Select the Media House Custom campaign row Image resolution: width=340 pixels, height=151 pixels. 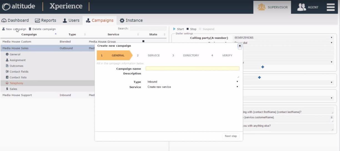[83, 42]
